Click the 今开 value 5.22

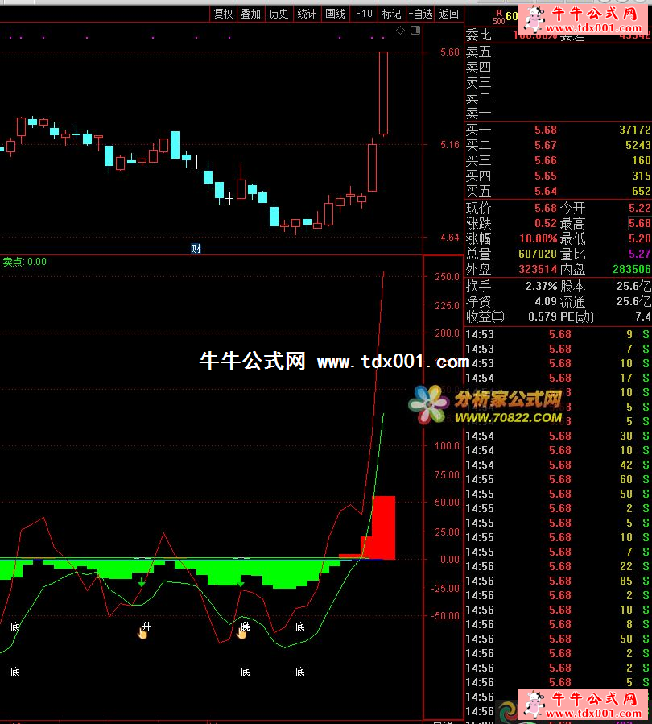click(x=640, y=209)
